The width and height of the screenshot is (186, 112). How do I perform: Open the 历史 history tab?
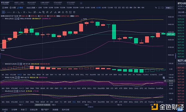click(24, 110)
